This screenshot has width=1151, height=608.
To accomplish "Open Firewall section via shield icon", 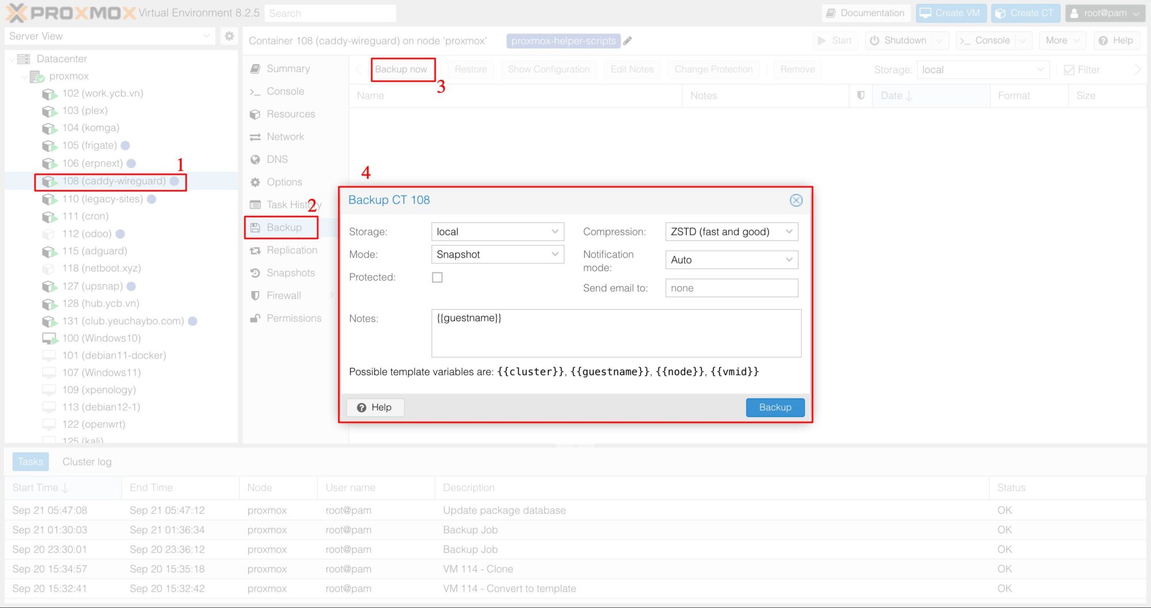I will click(x=255, y=296).
